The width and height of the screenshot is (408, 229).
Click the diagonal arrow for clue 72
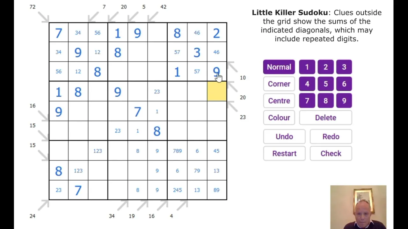click(x=43, y=17)
